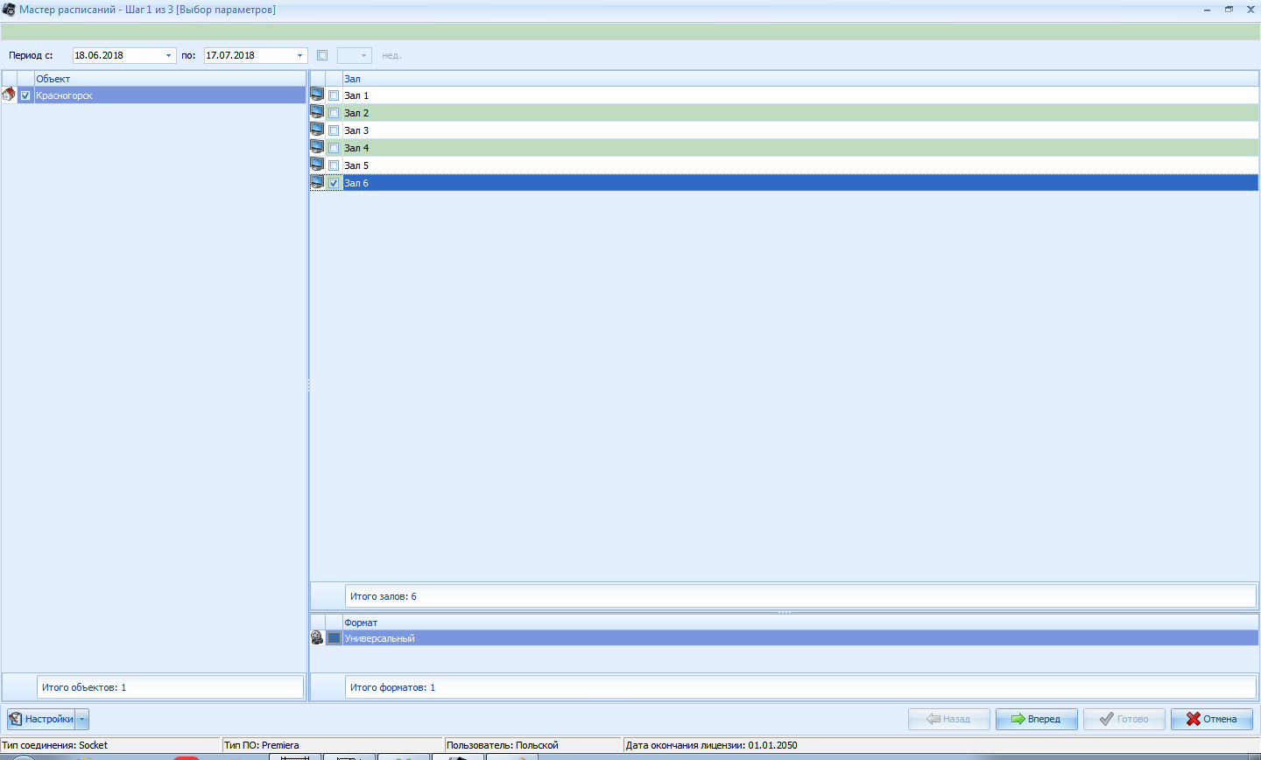This screenshot has height=760, width=1261.
Task: Uncheck the Красногорск object checkbox
Action: click(25, 95)
